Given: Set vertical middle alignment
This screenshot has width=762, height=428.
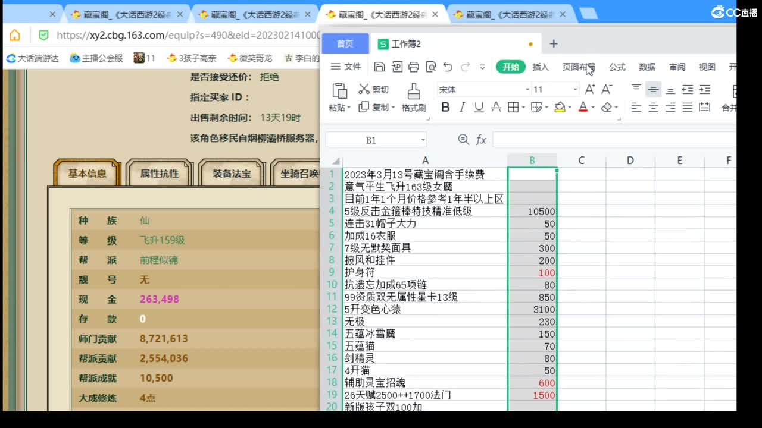Looking at the screenshot, I should (653, 89).
